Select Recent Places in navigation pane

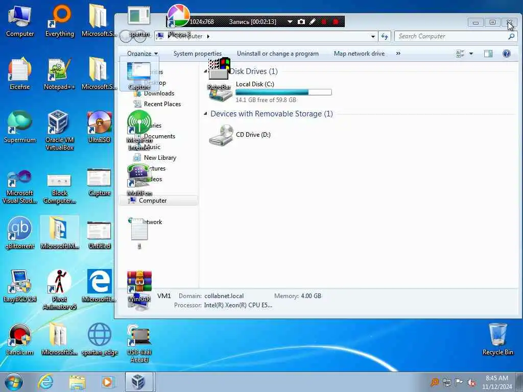(162, 104)
